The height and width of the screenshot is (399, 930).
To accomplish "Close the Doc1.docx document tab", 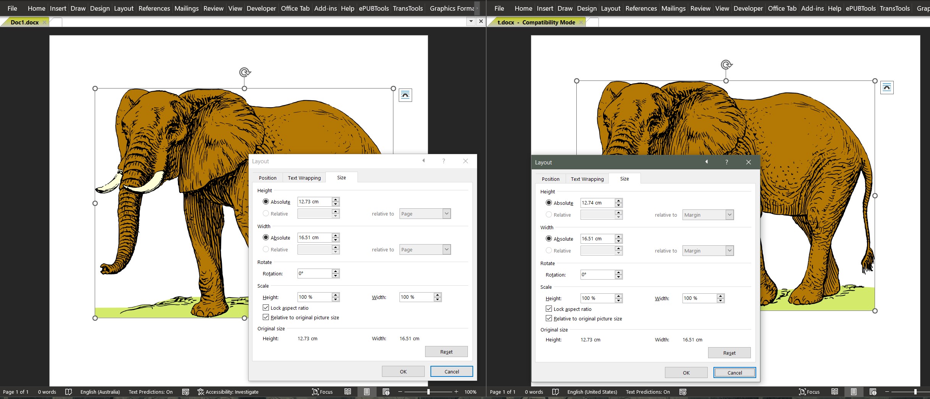I will [x=44, y=22].
